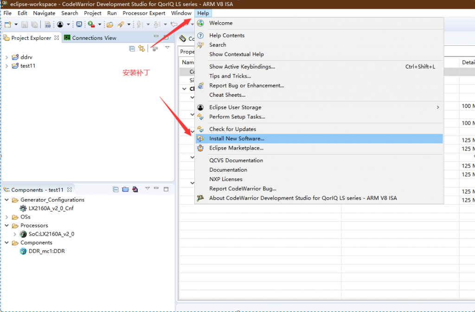Viewport: 475px width, 312px height.
Task: Click the green debug launch toolbar icon
Action: click(x=91, y=25)
